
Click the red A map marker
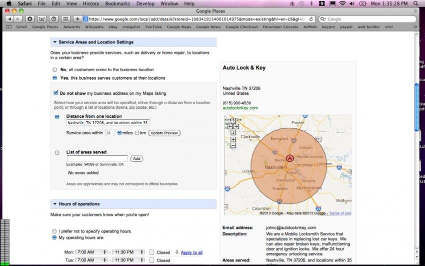tap(289, 158)
